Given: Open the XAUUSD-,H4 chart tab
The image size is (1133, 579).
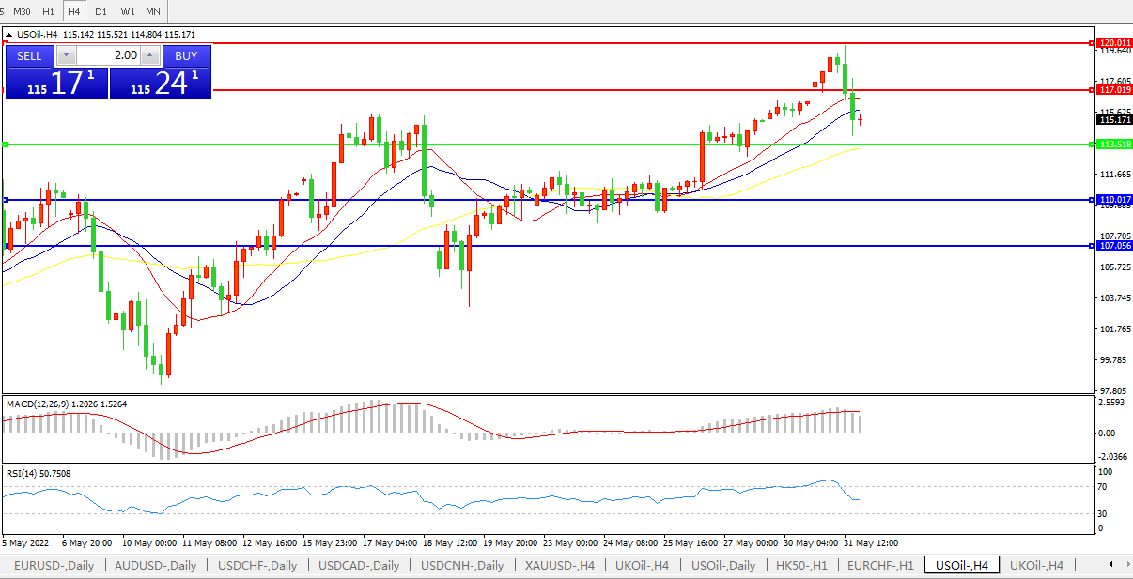Looking at the screenshot, I should (x=559, y=565).
